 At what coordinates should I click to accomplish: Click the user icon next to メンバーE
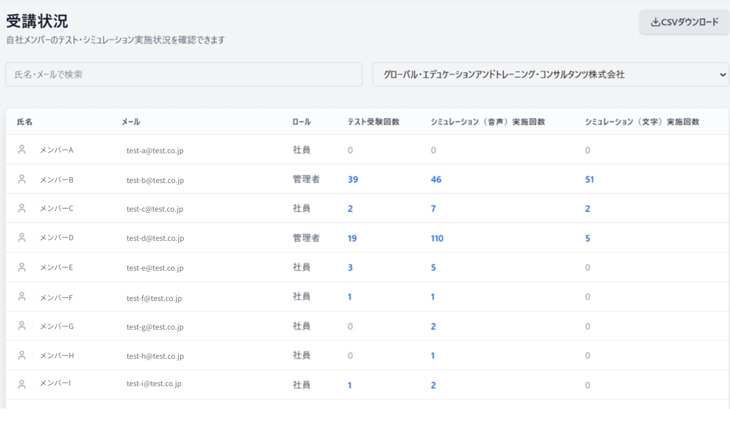pyautogui.click(x=22, y=267)
